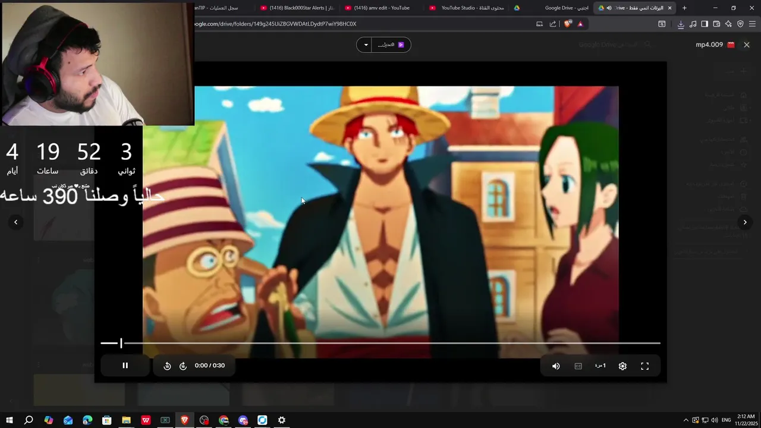The height and width of the screenshot is (428, 761).
Task: Share this page from address bar
Action: pyautogui.click(x=553, y=24)
